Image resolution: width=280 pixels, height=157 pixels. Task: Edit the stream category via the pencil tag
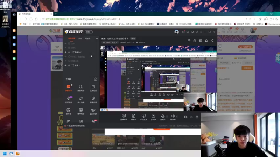110,42
